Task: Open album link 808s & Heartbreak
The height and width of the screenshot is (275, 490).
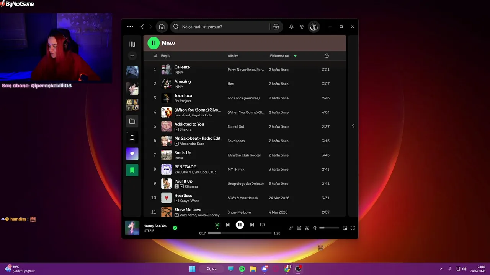Action: [243, 198]
